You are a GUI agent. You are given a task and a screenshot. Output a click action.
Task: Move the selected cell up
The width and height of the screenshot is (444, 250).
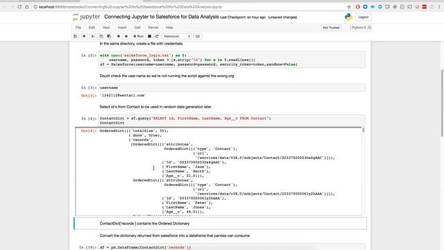(x=119, y=36)
